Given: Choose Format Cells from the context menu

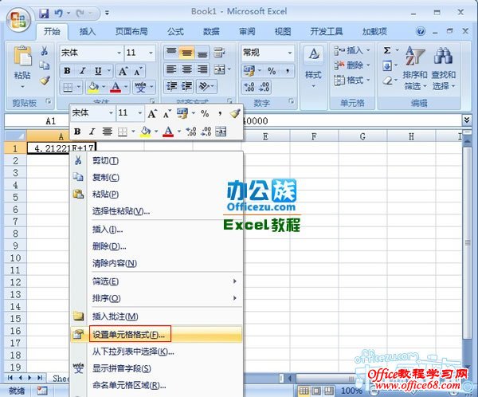Looking at the screenshot, I should [157, 335].
